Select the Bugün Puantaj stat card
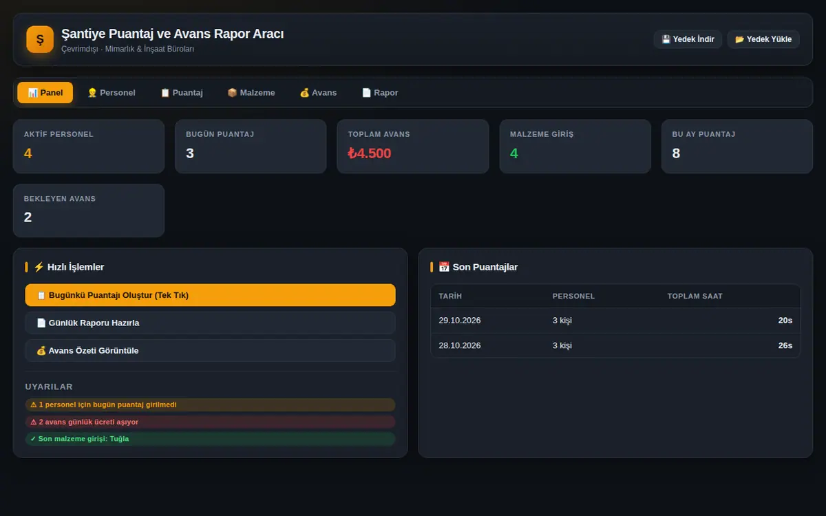 pos(251,147)
